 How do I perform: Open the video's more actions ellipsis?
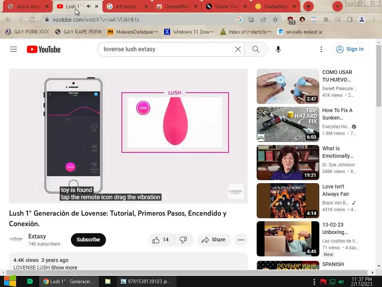[241, 240]
